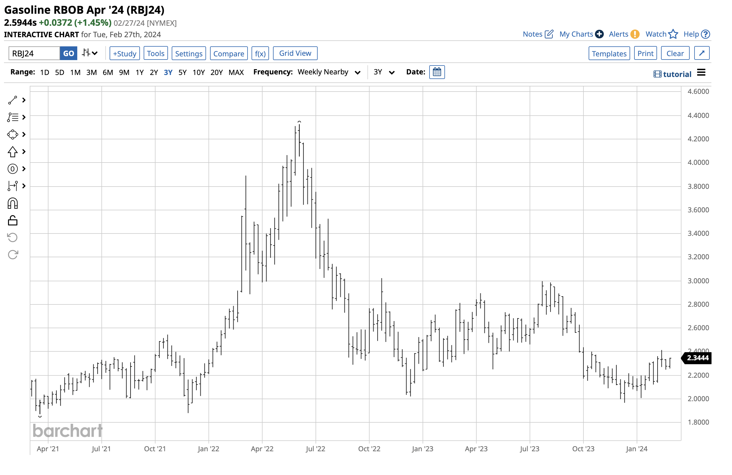This screenshot has height=475, width=732.
Task: Open the Weekly Nearby frequency dropdown
Action: [x=329, y=72]
